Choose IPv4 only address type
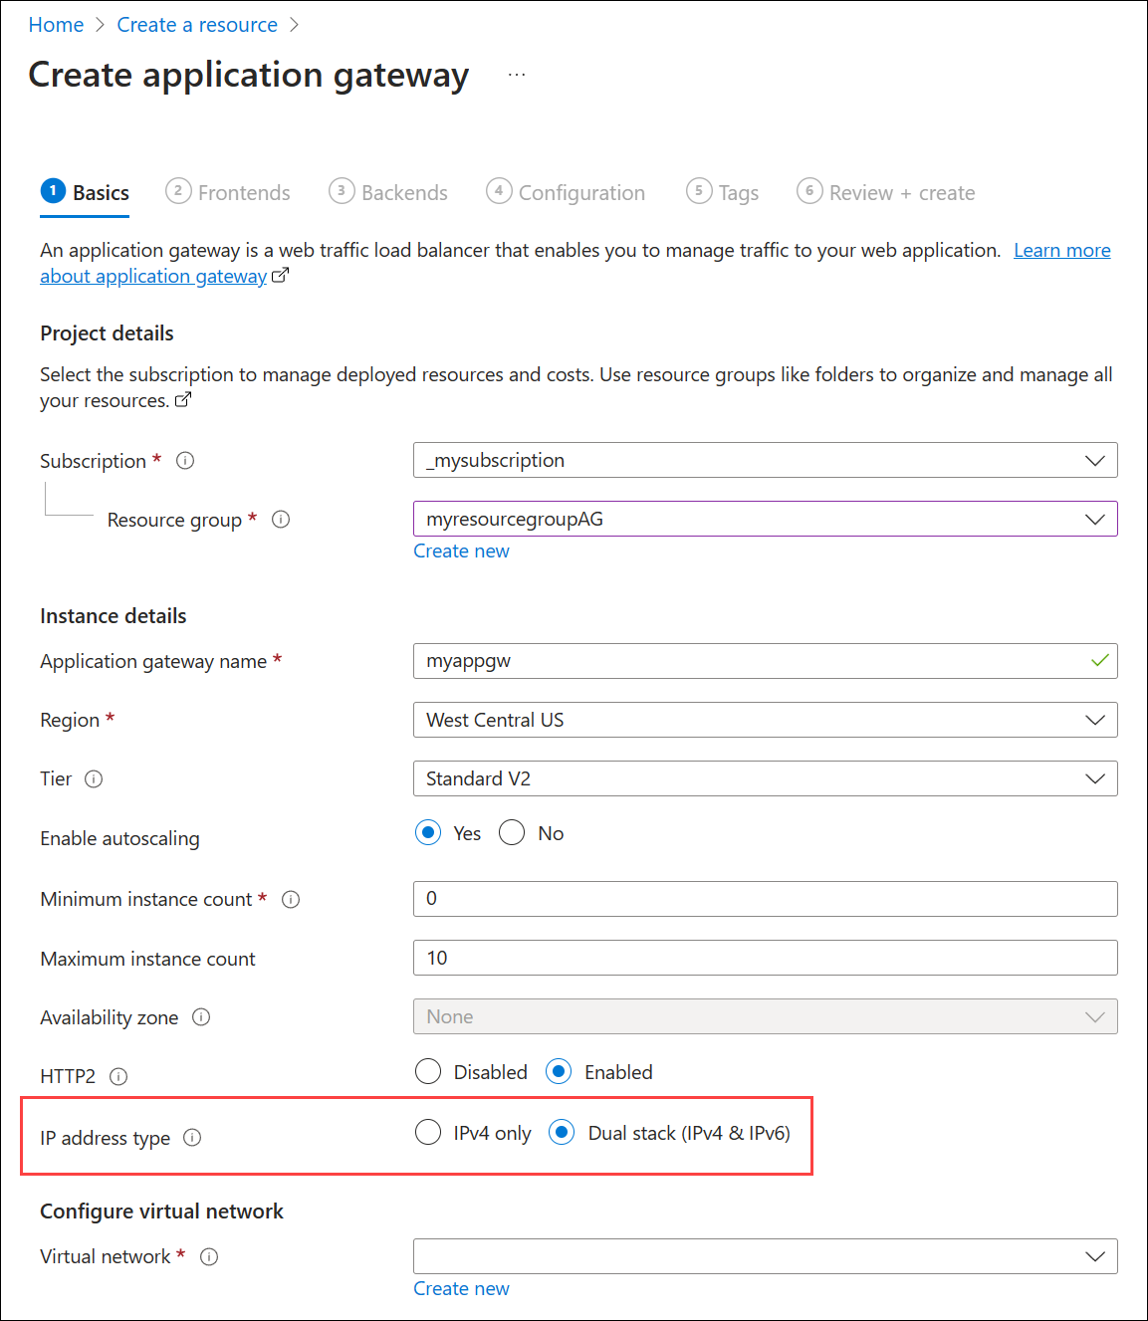Image resolution: width=1148 pixels, height=1321 pixels. coord(428,1132)
